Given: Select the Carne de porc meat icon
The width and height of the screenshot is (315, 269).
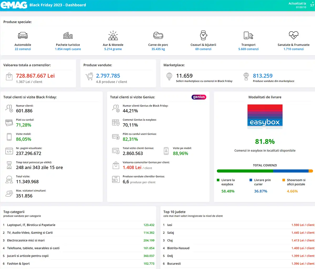Looking at the screenshot, I should (x=158, y=35).
